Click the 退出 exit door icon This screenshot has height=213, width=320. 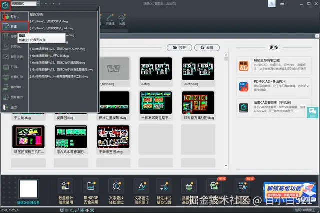click(x=6, y=107)
